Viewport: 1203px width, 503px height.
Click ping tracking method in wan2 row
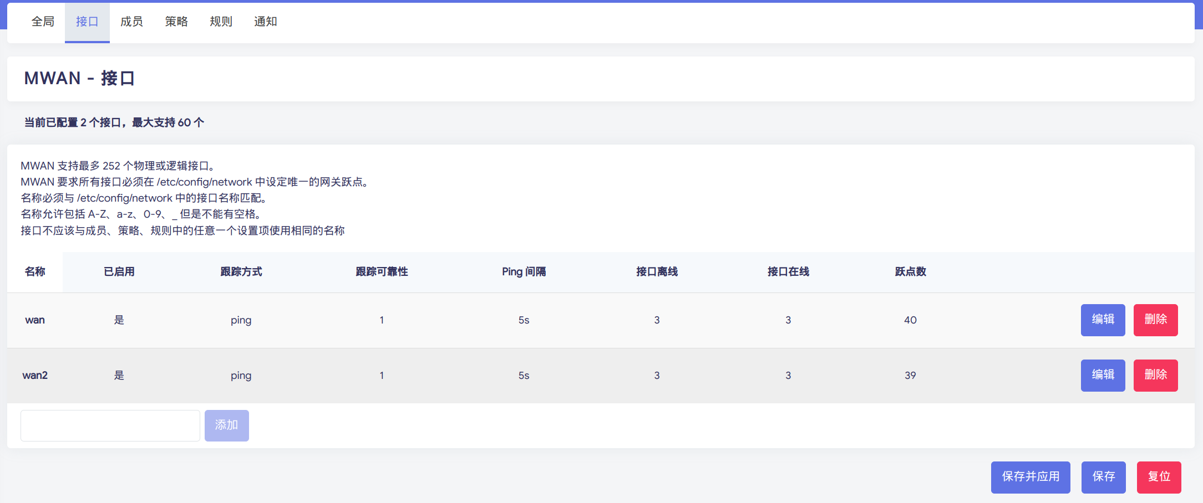pos(241,376)
